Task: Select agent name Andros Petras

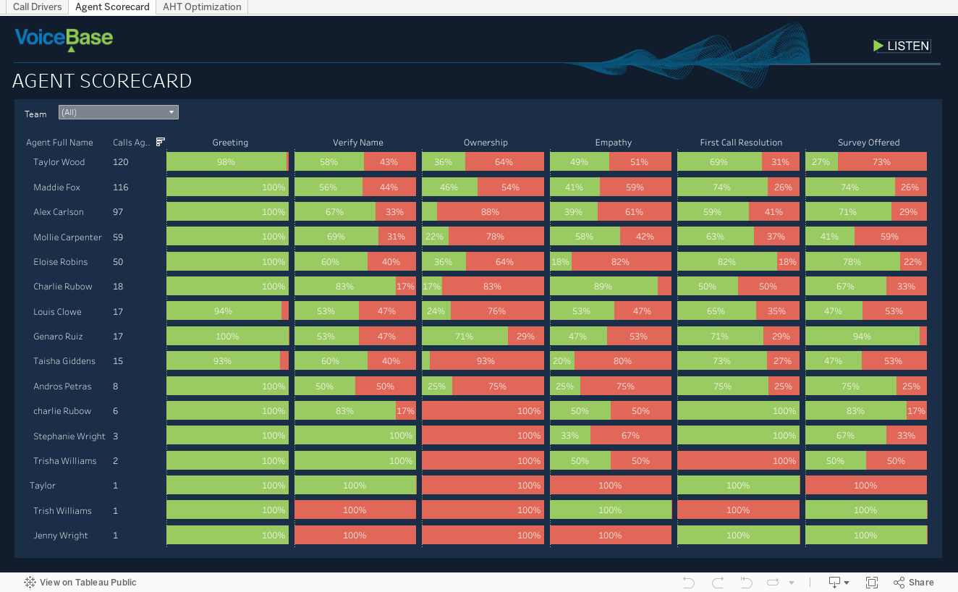Action: click(62, 386)
